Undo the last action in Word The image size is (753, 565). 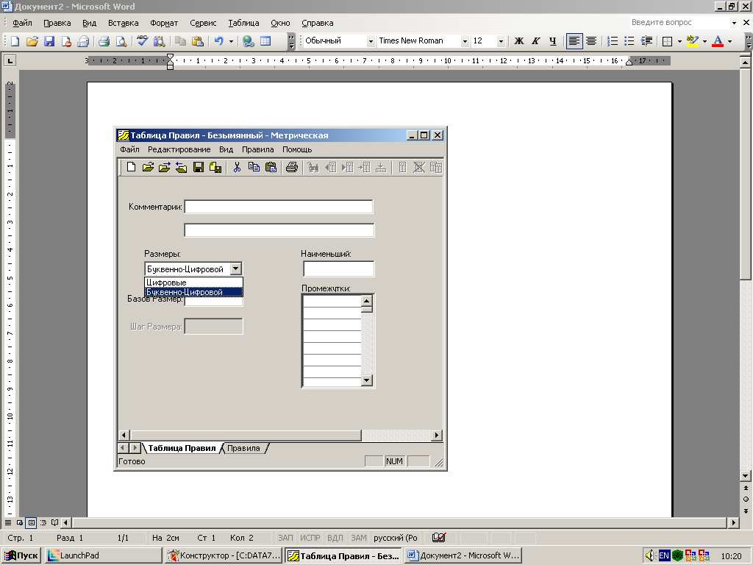tap(219, 41)
